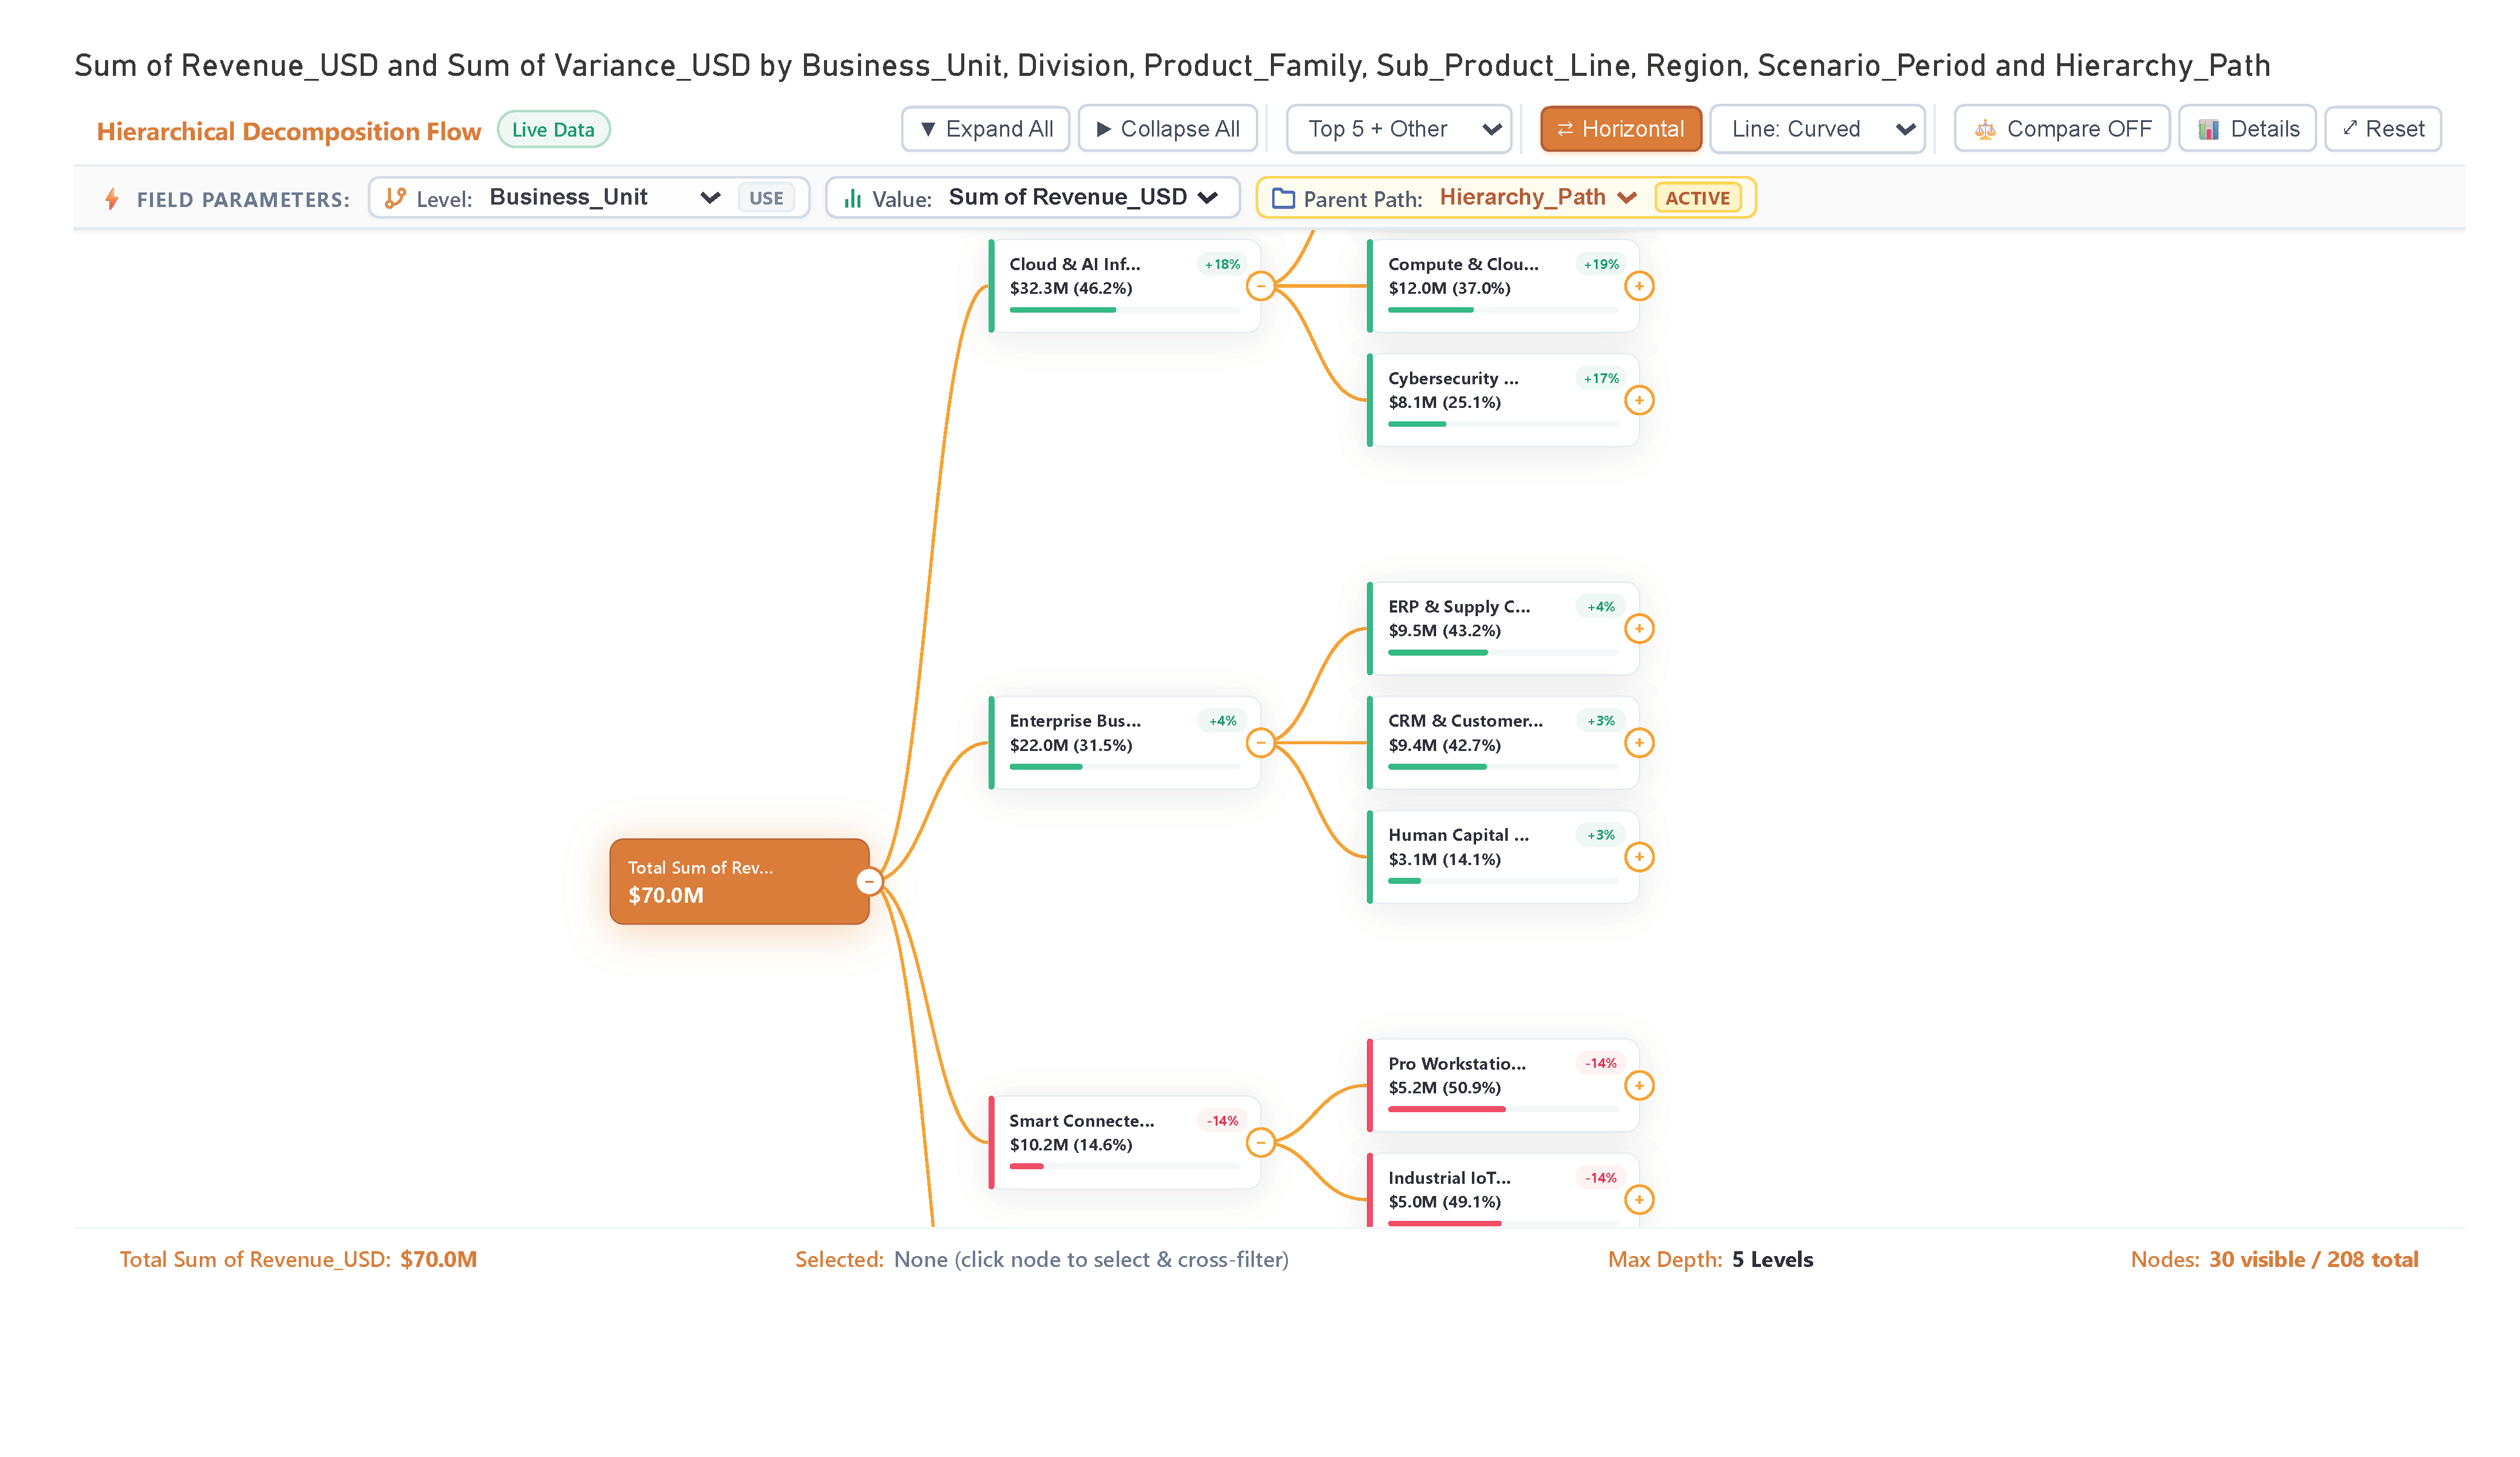Click the Max Depth 5 Levels status
The image size is (2520, 1457).
(x=1710, y=1259)
